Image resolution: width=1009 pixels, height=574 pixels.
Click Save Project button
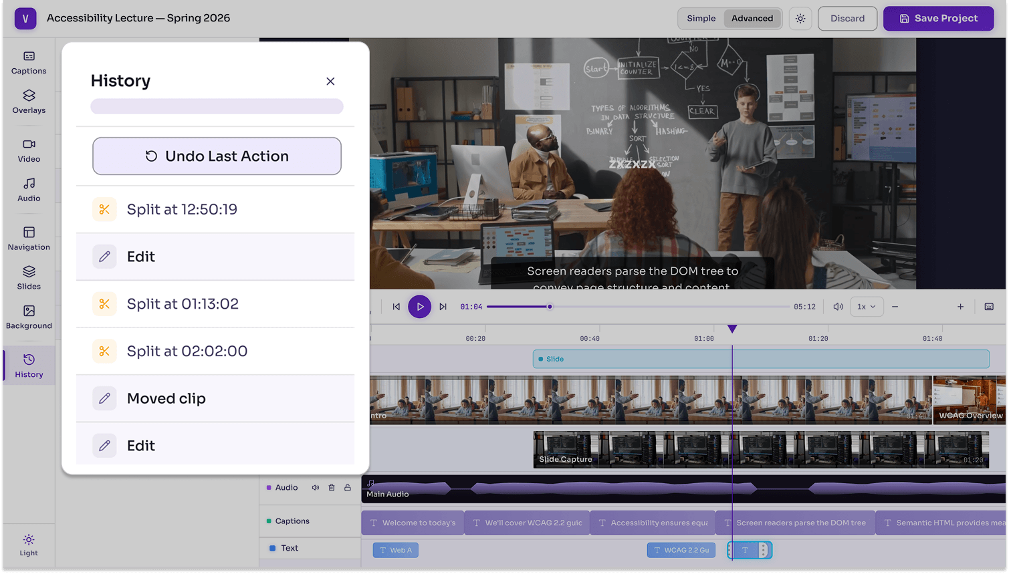[938, 19]
